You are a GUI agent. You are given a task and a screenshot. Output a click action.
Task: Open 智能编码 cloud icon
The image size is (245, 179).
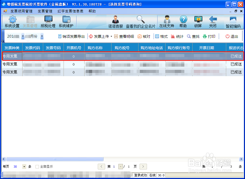(233, 20)
